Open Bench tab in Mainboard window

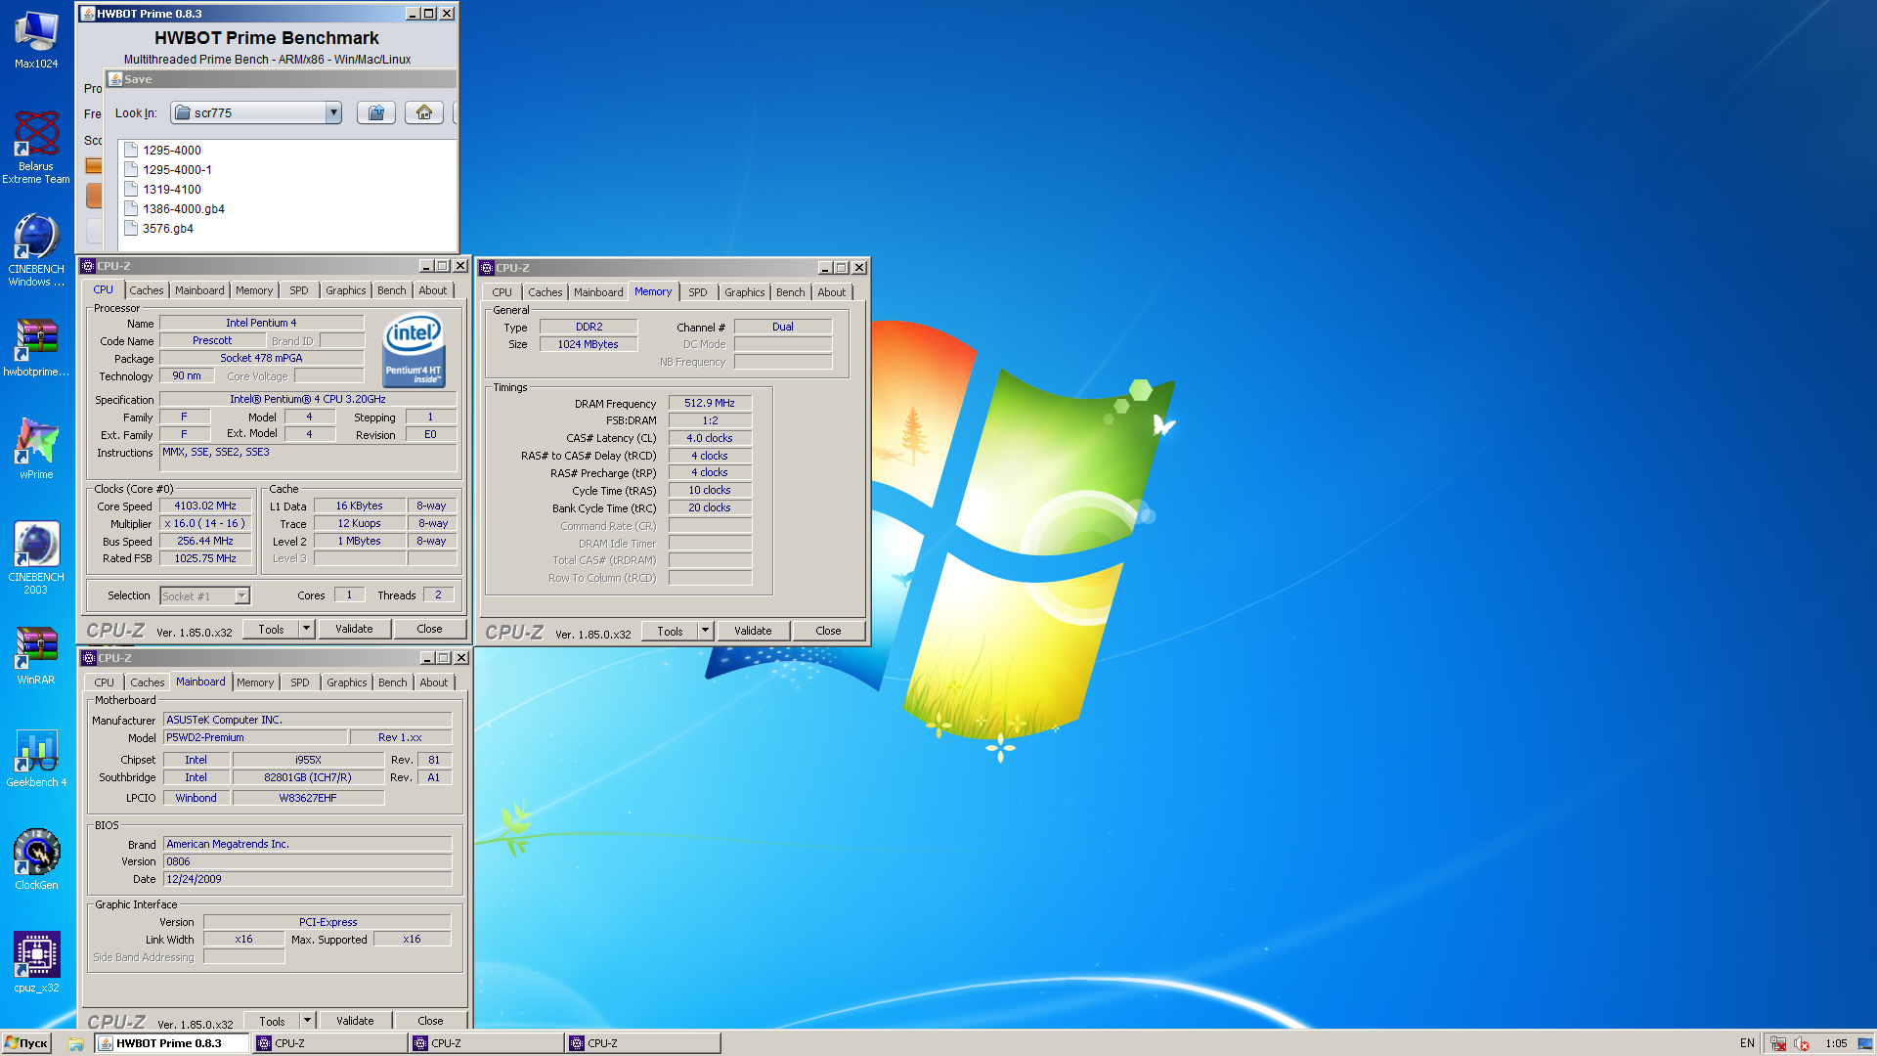pyautogui.click(x=393, y=682)
